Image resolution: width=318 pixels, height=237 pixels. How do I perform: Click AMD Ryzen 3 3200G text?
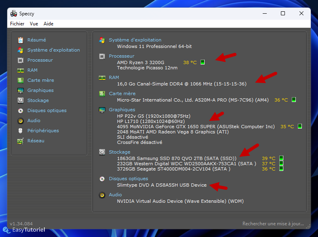pyautogui.click(x=140, y=62)
